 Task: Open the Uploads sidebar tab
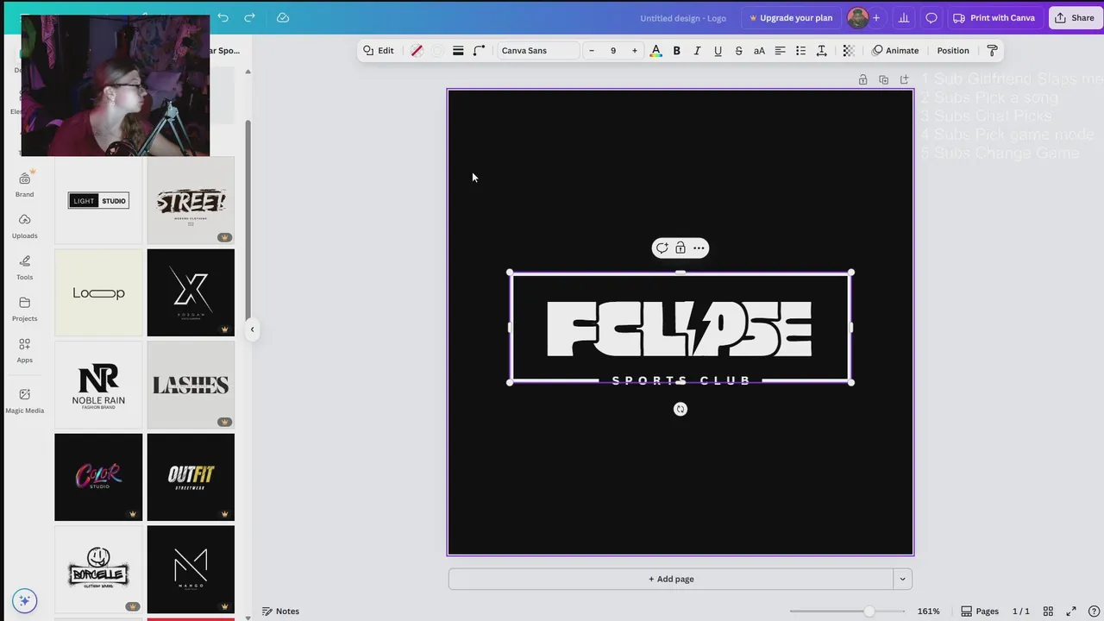click(24, 226)
